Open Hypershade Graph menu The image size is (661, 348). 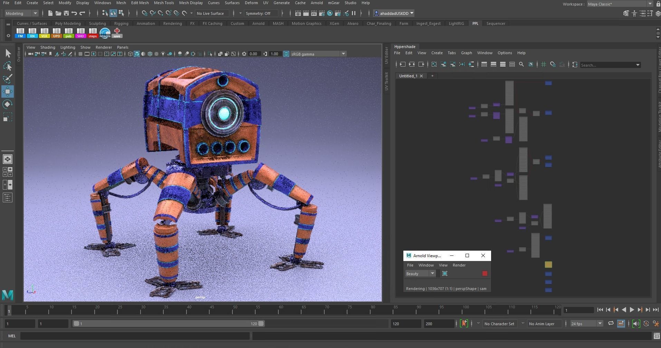[466, 53]
